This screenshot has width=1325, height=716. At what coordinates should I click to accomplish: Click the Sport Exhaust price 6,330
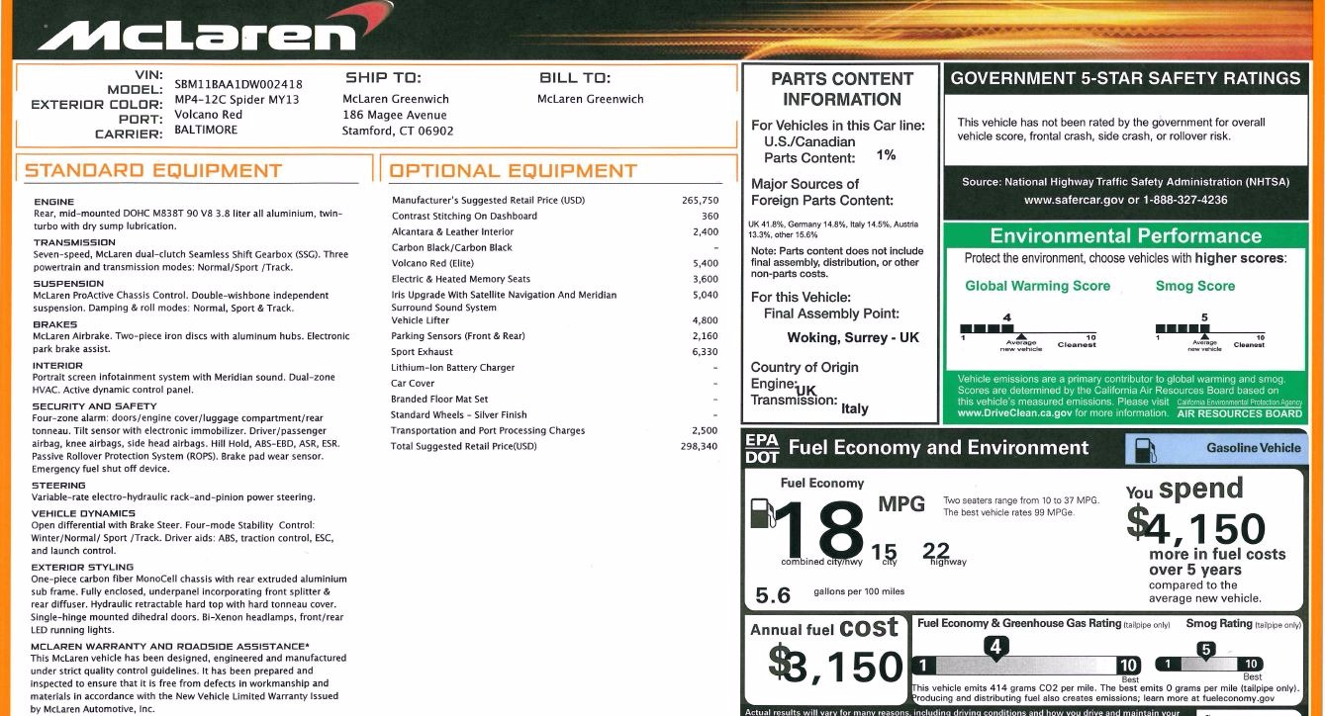pos(706,352)
